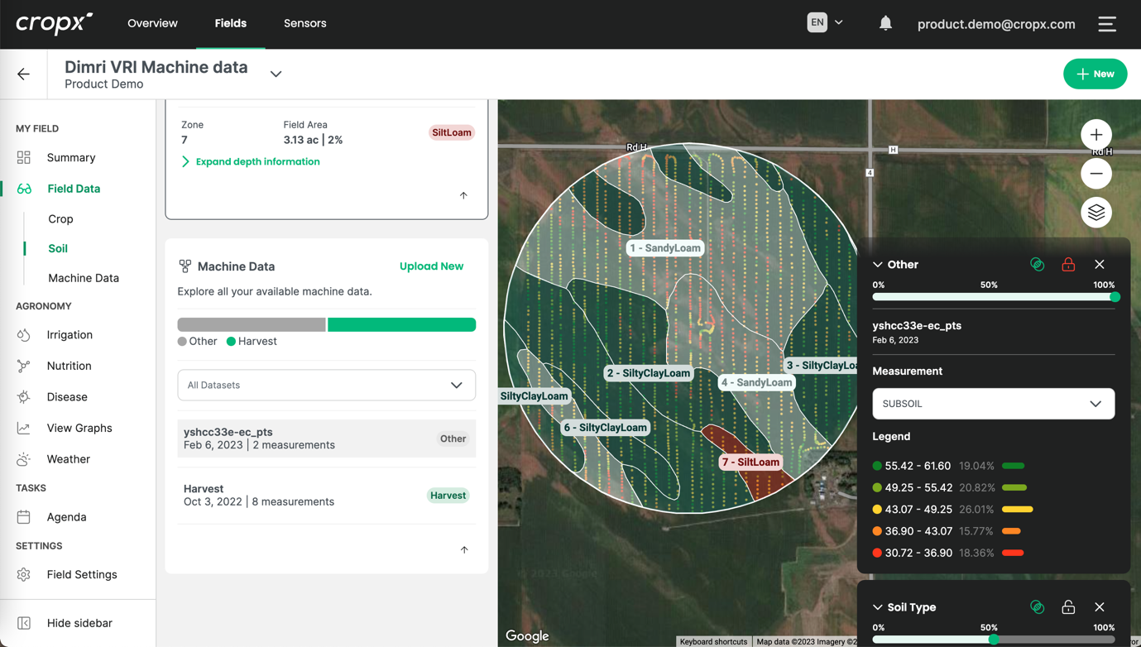
Task: Adjust the Soil Type opacity slider
Action: (994, 640)
